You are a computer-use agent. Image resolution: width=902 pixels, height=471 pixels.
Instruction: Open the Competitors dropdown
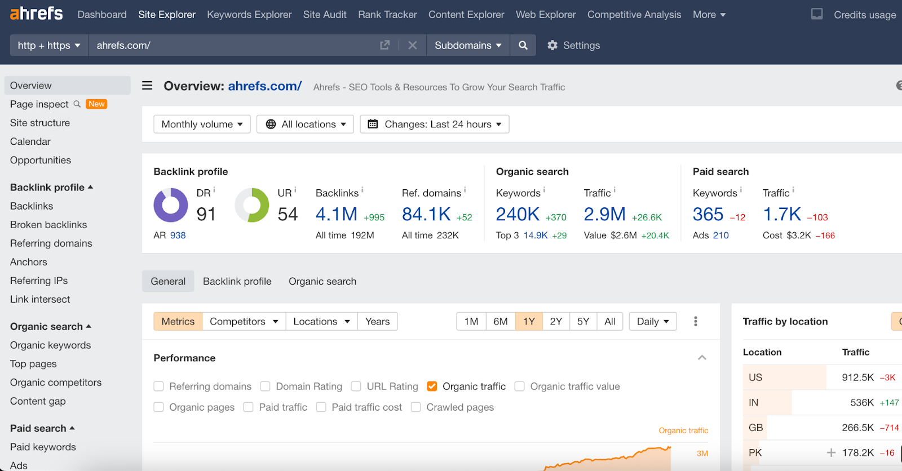(244, 321)
